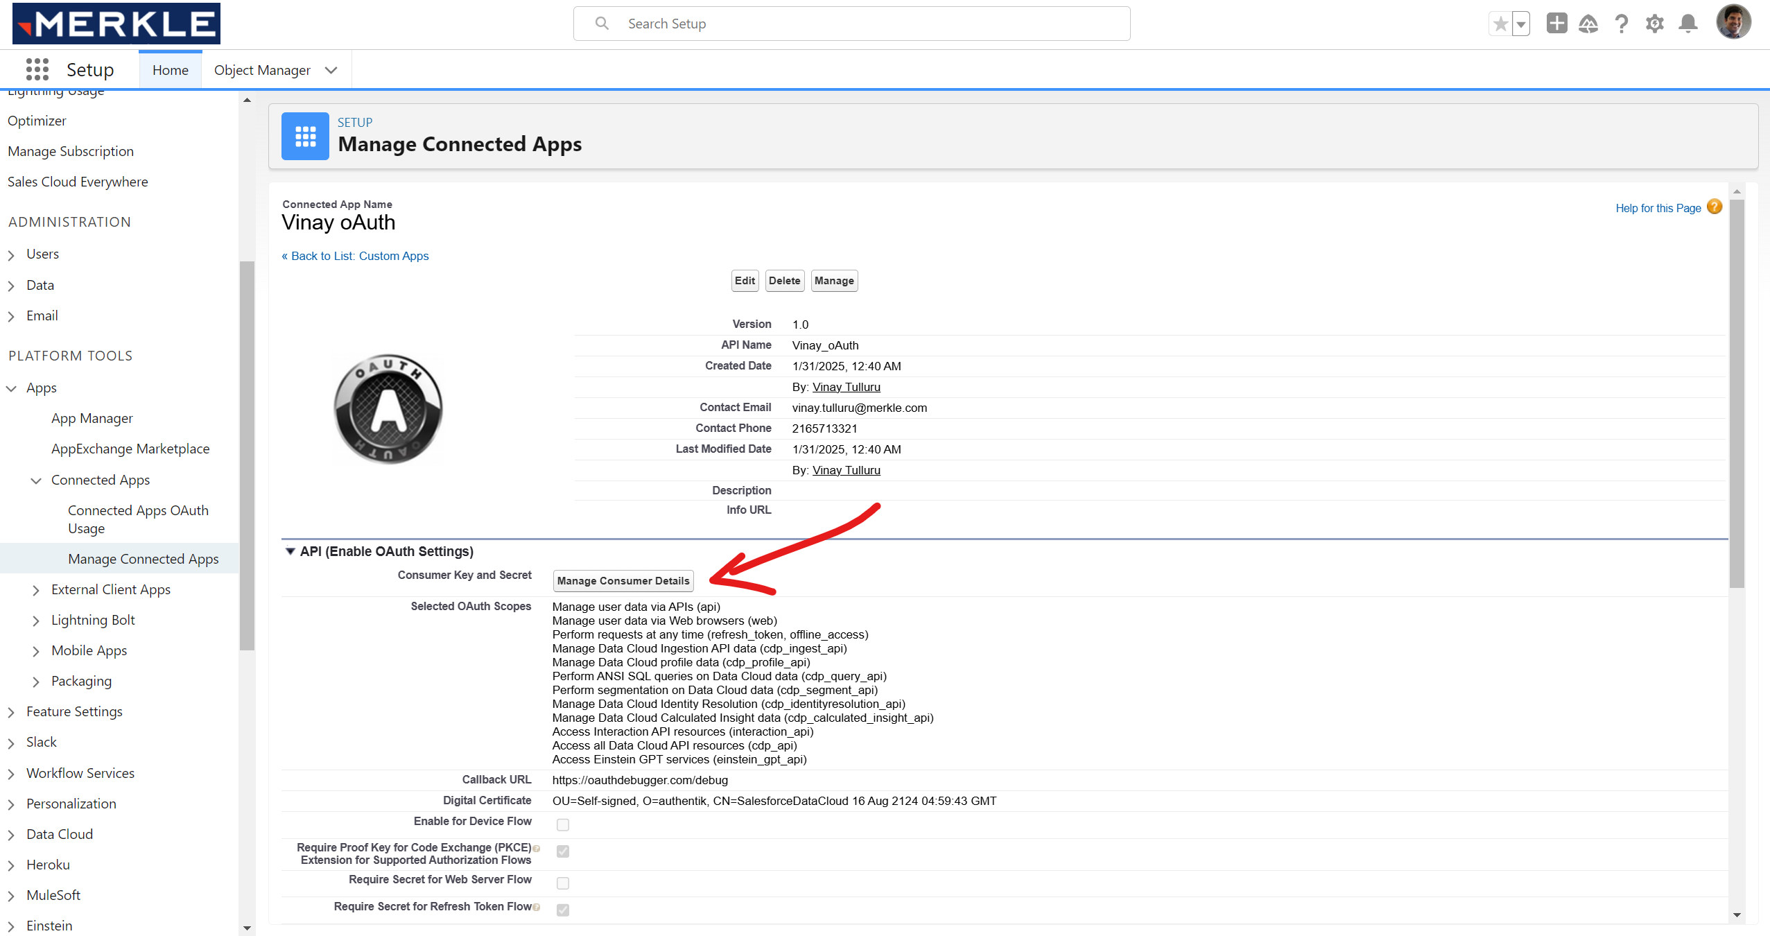
Task: Open Connected Apps OAuth Usage
Action: click(x=138, y=519)
